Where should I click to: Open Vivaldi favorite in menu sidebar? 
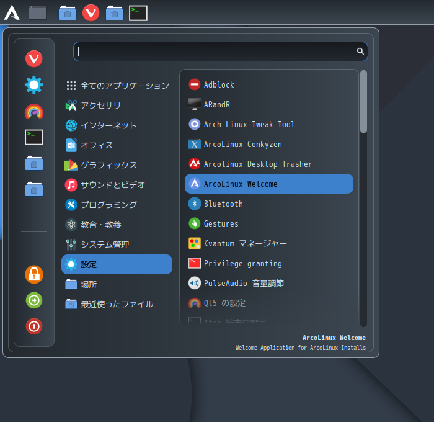point(34,59)
